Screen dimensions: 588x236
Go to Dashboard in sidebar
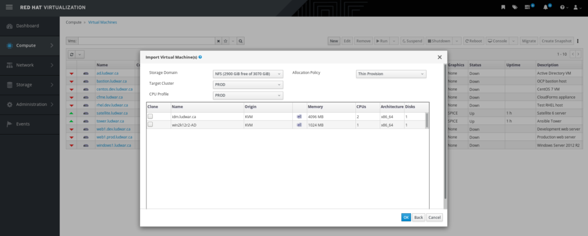pos(30,26)
